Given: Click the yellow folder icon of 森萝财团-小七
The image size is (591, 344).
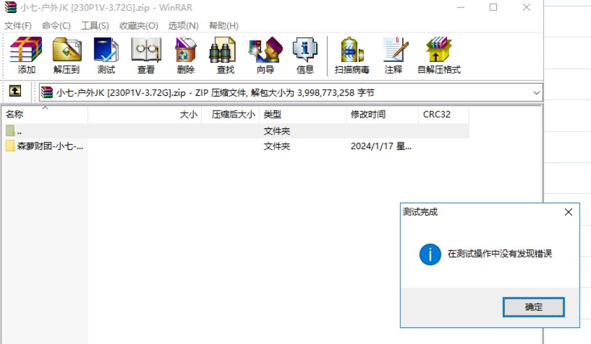Looking at the screenshot, I should 10,146.
